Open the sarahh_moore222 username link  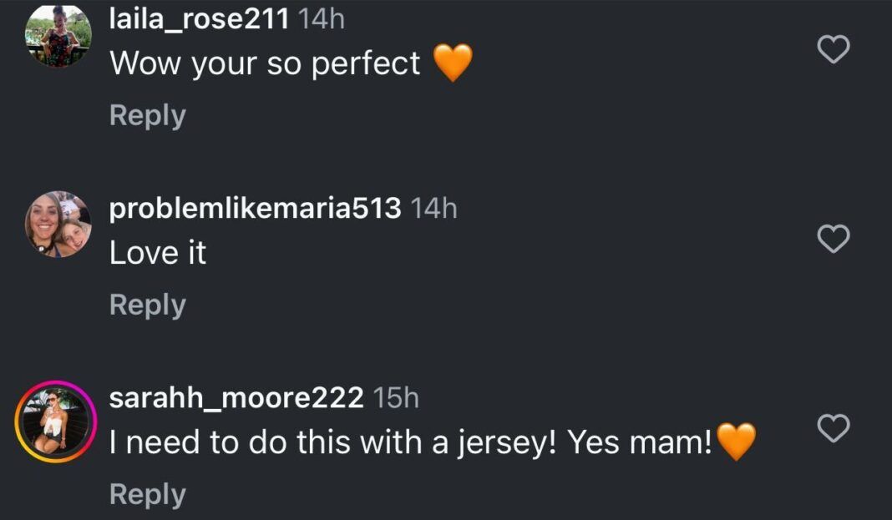[x=236, y=398]
